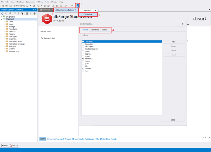The width and height of the screenshot is (211, 152).
Task: Open dropdown arrow next to Undo
Action: pos(69,6)
